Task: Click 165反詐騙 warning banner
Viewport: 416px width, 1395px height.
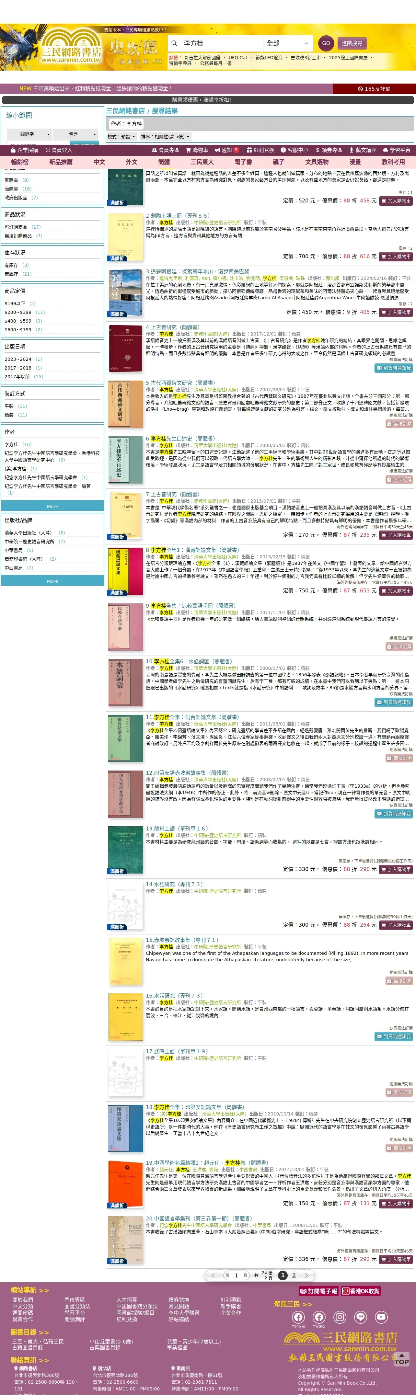Action: [x=374, y=89]
